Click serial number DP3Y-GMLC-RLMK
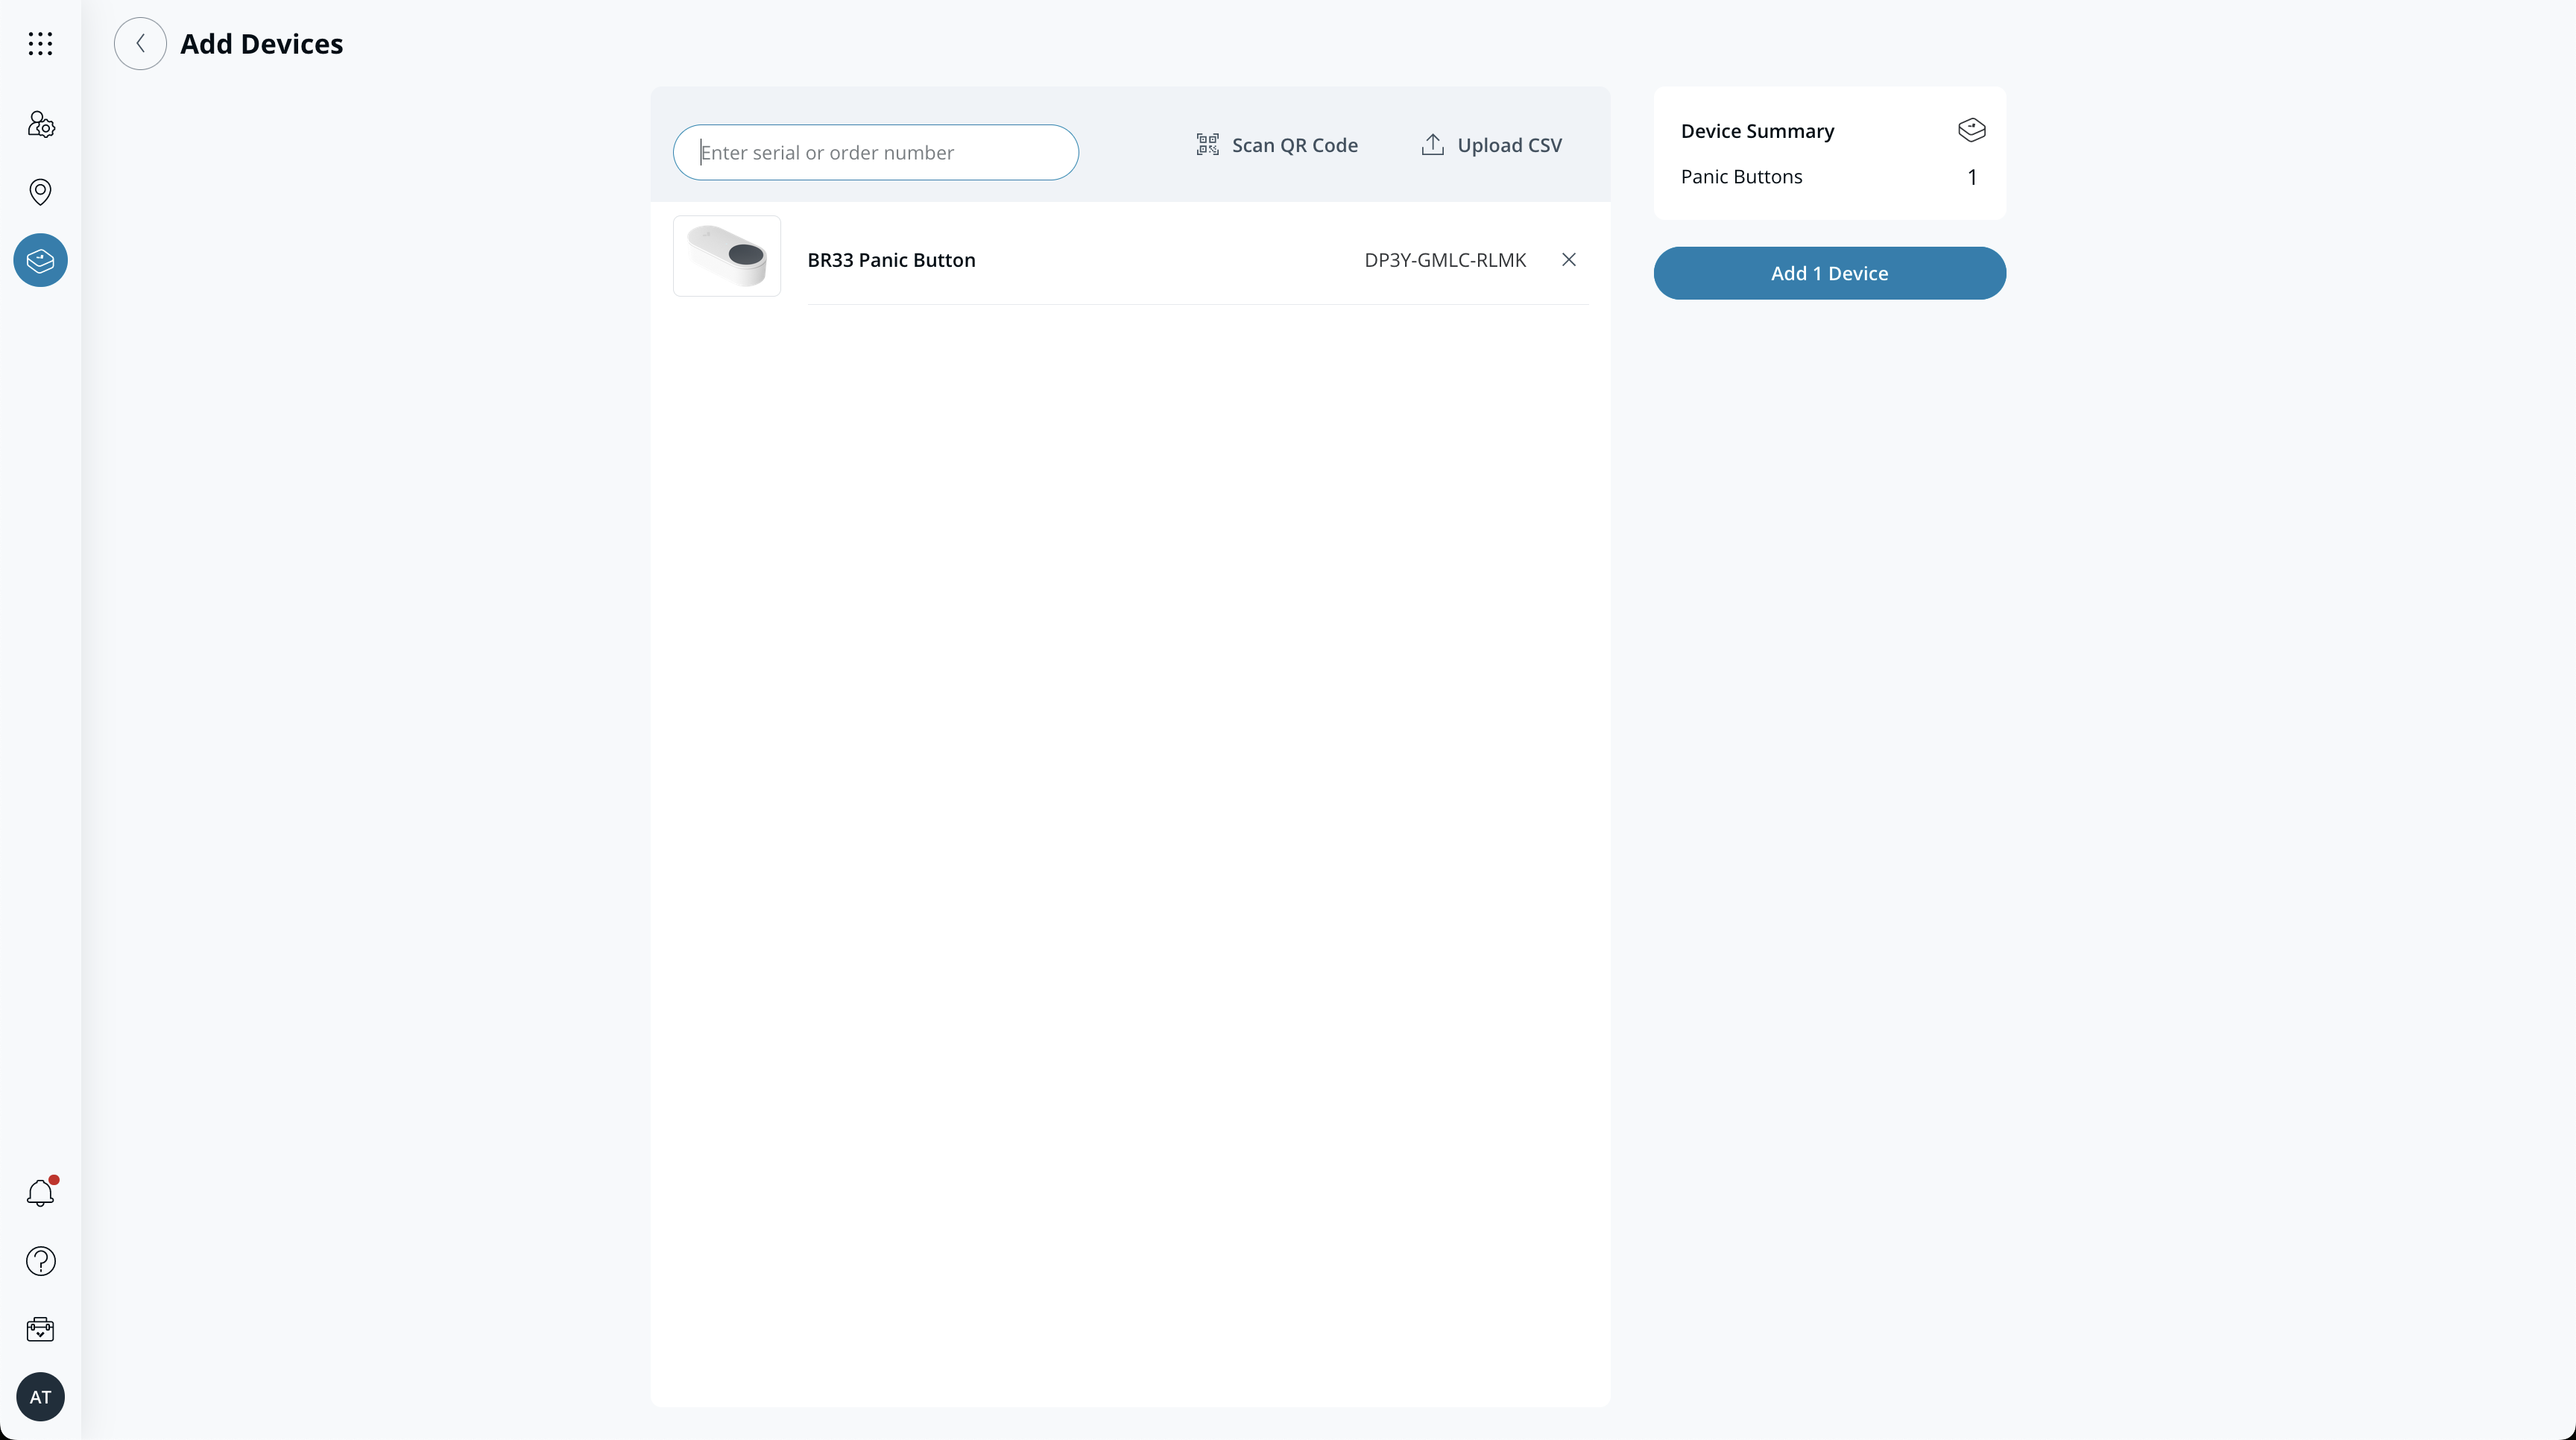Screen dimensions: 2576x1440 1444,260
